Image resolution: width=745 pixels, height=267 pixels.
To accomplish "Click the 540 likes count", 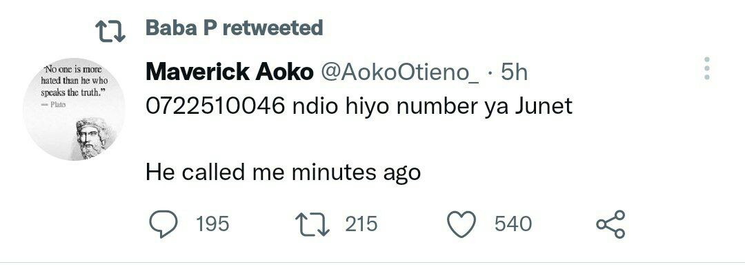I will click(x=513, y=224).
